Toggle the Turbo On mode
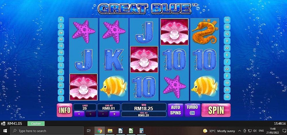 coord(192,110)
